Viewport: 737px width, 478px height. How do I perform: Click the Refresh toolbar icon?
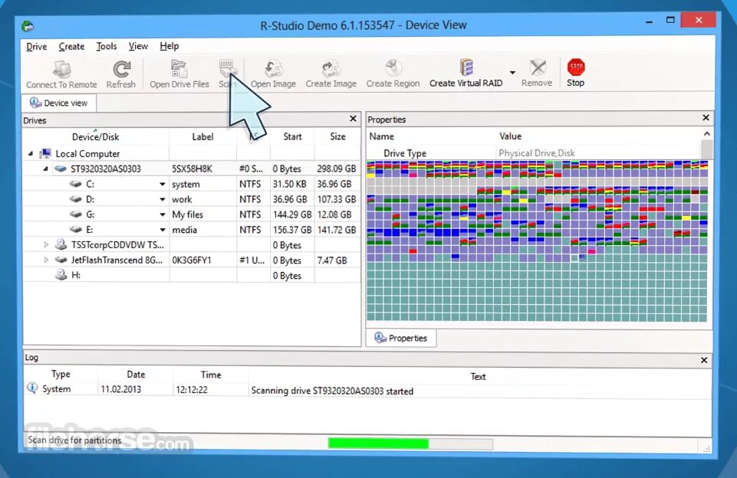tap(121, 70)
